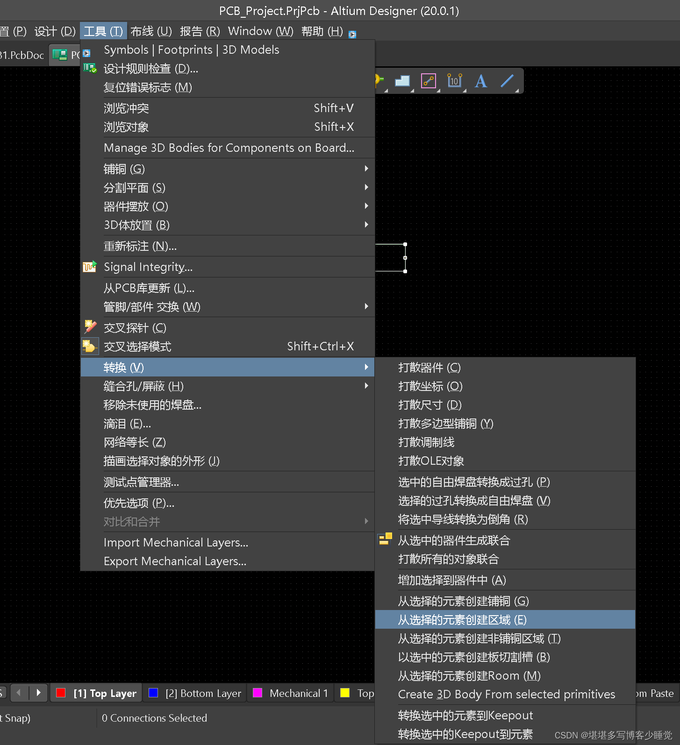Choose 从选择的元素创建非铺铜区域 (T)
The width and height of the screenshot is (680, 745).
click(505, 638)
